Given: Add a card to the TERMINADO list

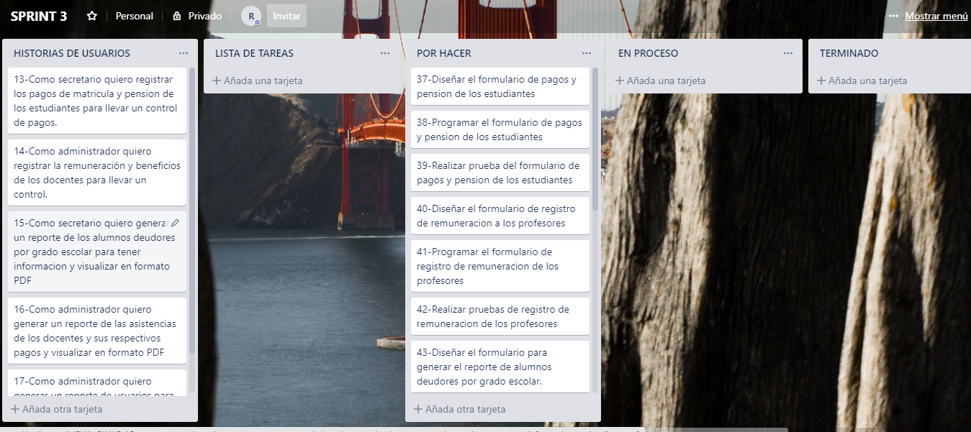Looking at the screenshot, I should 862,81.
